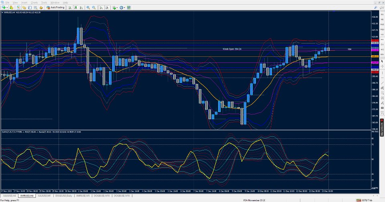Screen dimensions: 385x202
Task: Open the Charts menu
Action: click(34, 2)
